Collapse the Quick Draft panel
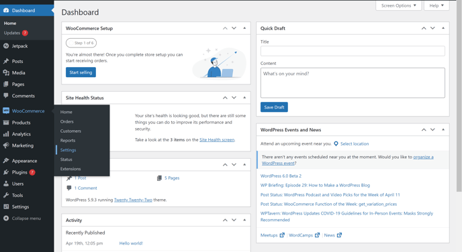Viewport: 462px width, 252px height. tap(443, 28)
